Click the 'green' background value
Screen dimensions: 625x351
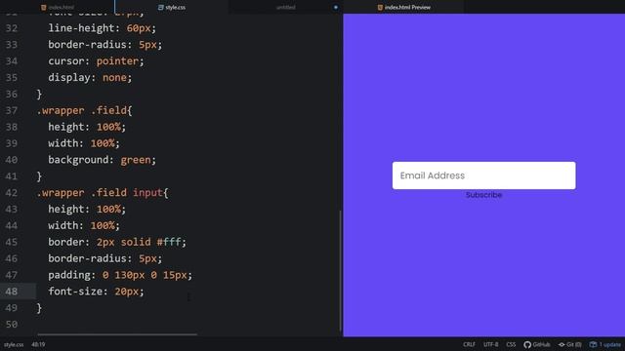[x=136, y=160]
